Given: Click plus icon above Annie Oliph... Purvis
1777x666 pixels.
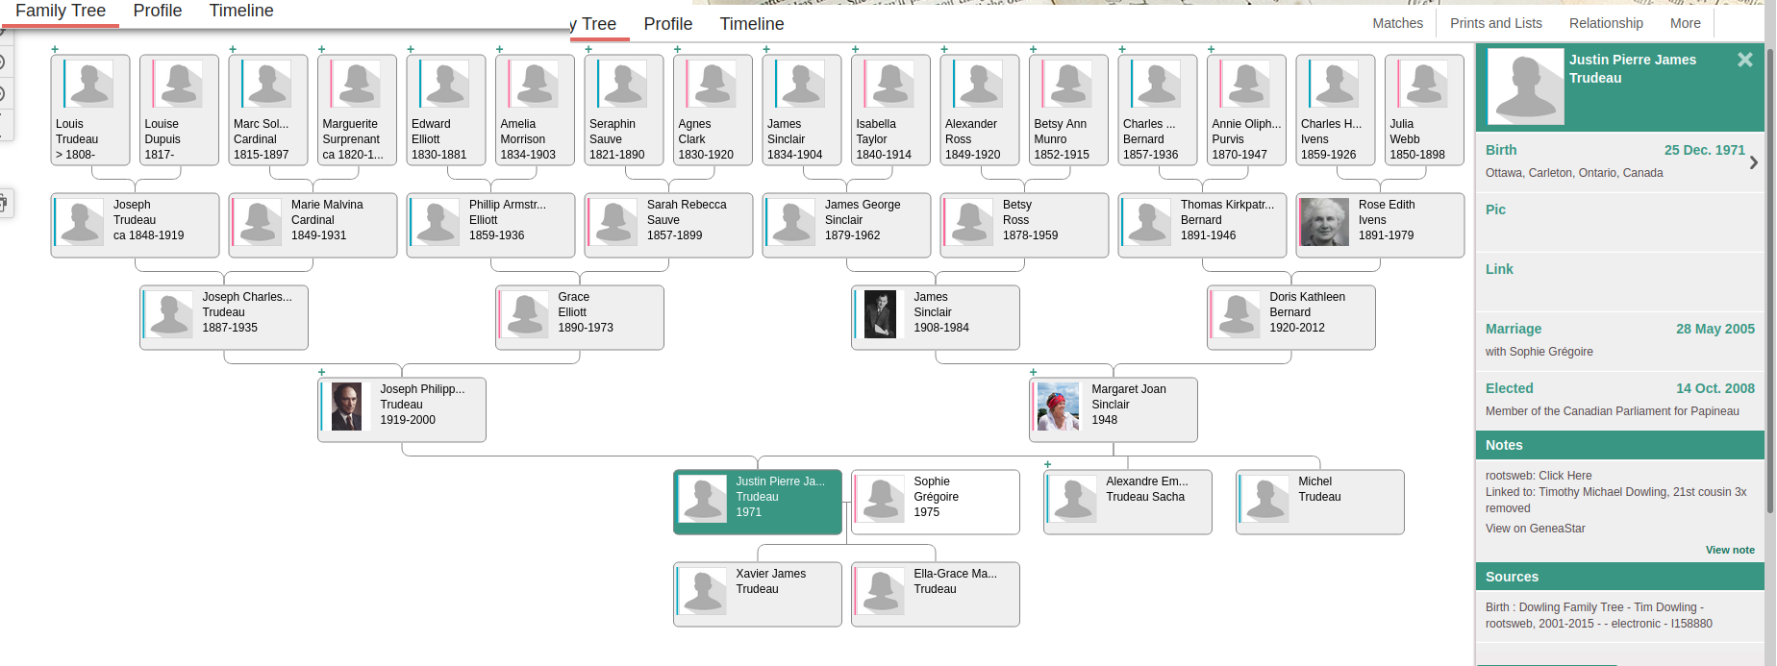Looking at the screenshot, I should click(x=1211, y=49).
